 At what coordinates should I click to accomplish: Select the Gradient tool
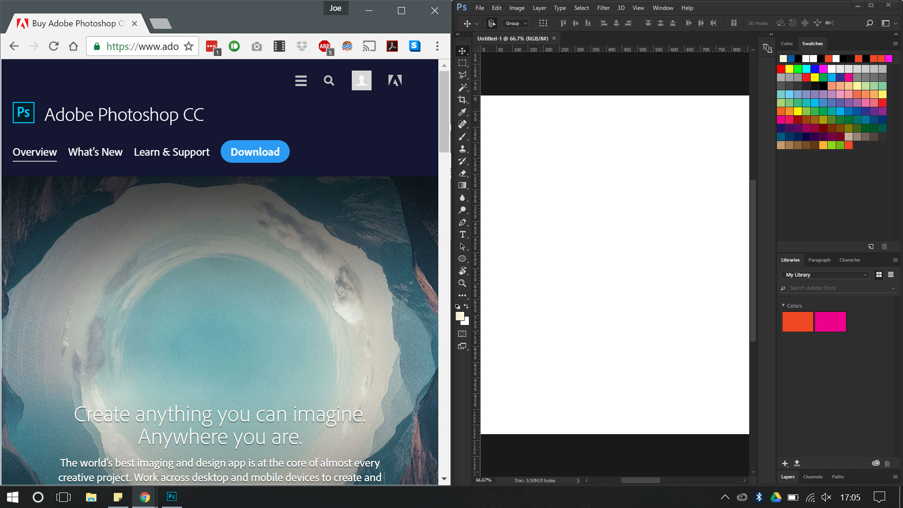coord(463,185)
